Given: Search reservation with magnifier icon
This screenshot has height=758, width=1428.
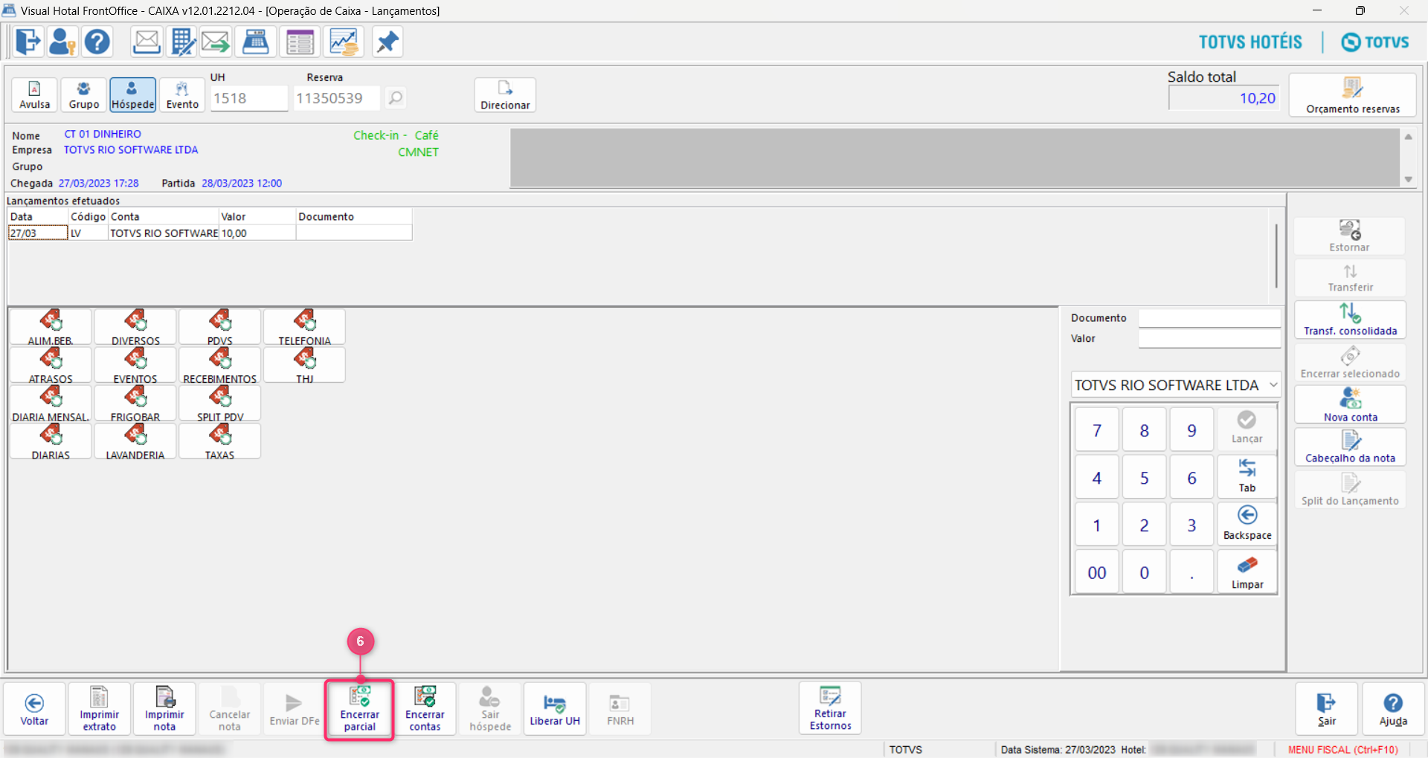Looking at the screenshot, I should point(396,97).
